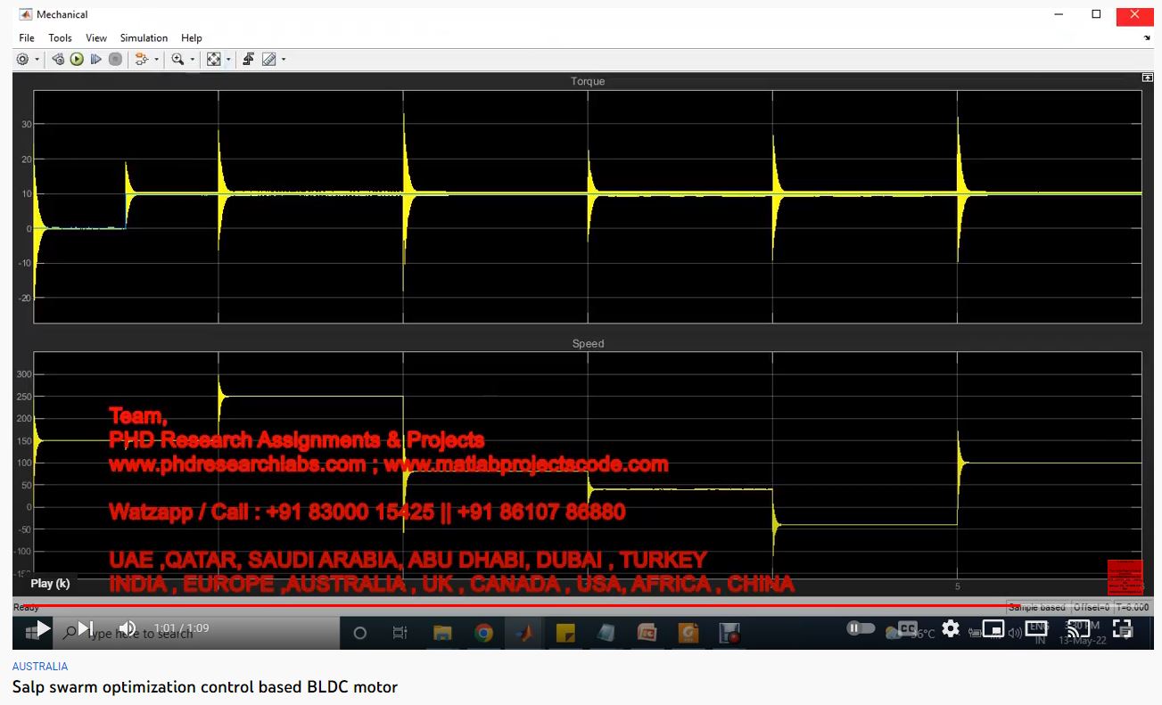Restore the Mechanical scope window size
The height and width of the screenshot is (705, 1162).
pyautogui.click(x=1096, y=14)
